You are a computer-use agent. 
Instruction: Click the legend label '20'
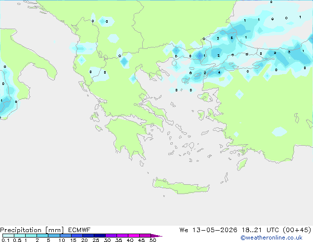coord(84,240)
